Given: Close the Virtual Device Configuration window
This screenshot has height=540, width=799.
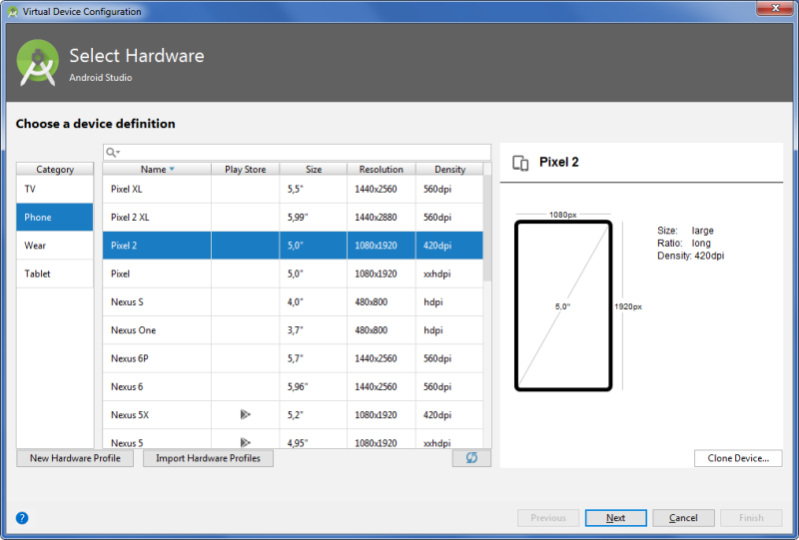Looking at the screenshot, I should click(x=775, y=8).
